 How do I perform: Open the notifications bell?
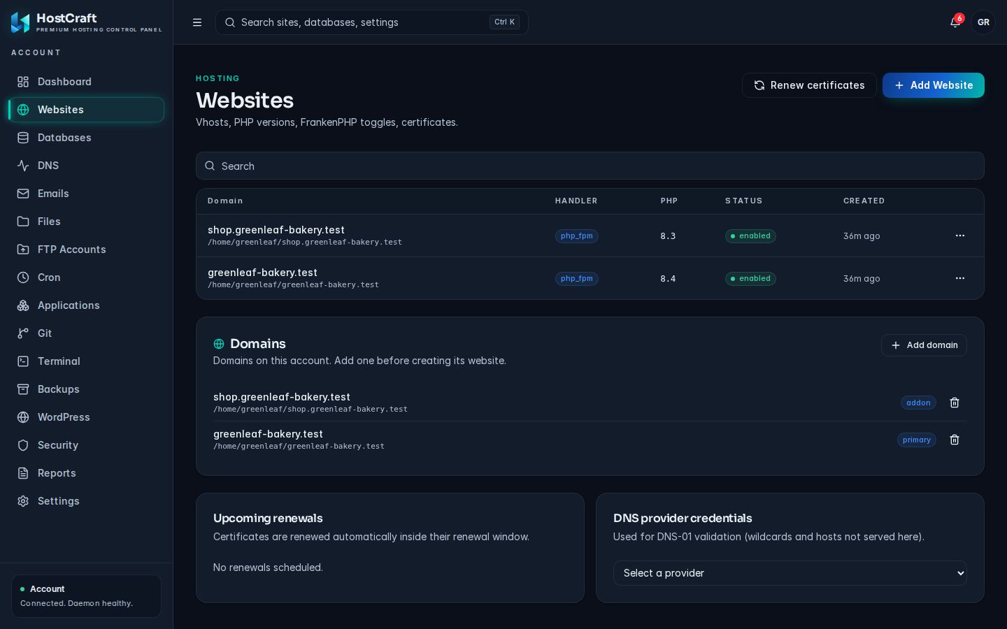(955, 22)
